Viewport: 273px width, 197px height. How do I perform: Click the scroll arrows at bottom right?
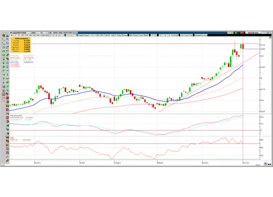[x=269, y=164]
